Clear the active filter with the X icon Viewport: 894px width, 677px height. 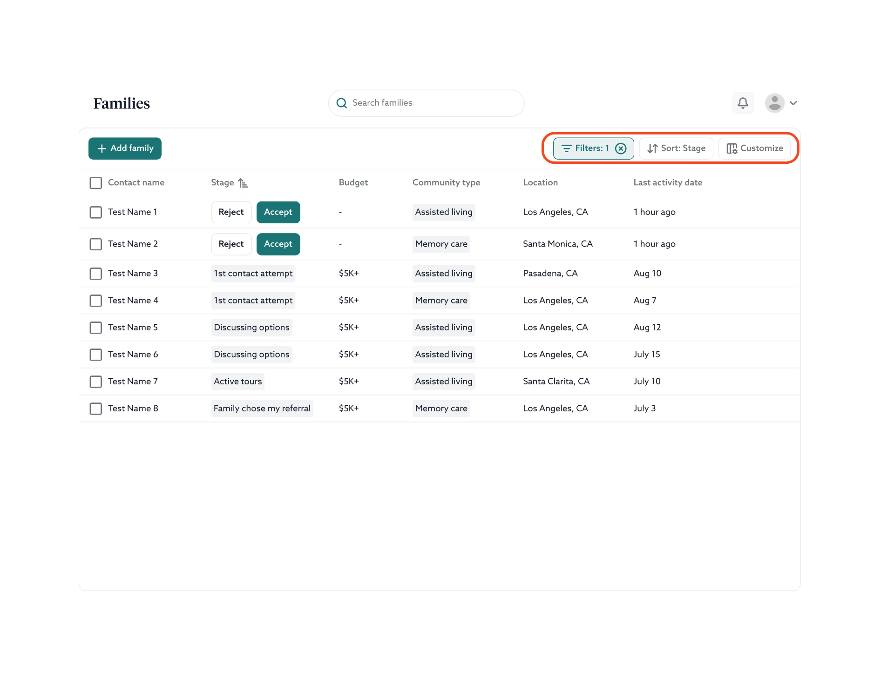[x=621, y=148]
